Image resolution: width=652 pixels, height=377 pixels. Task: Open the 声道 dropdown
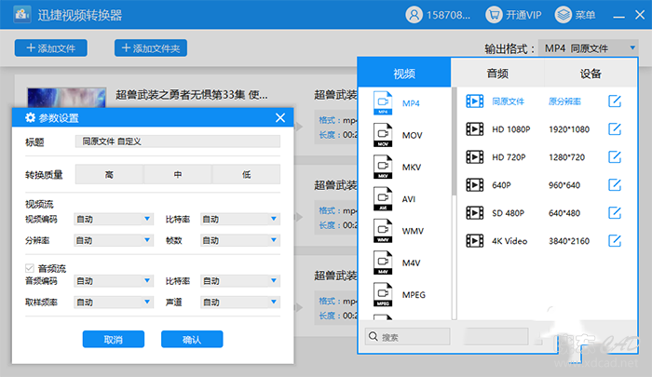click(240, 303)
